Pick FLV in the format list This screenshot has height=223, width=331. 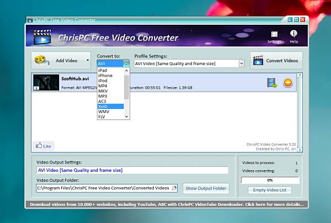pos(110,117)
